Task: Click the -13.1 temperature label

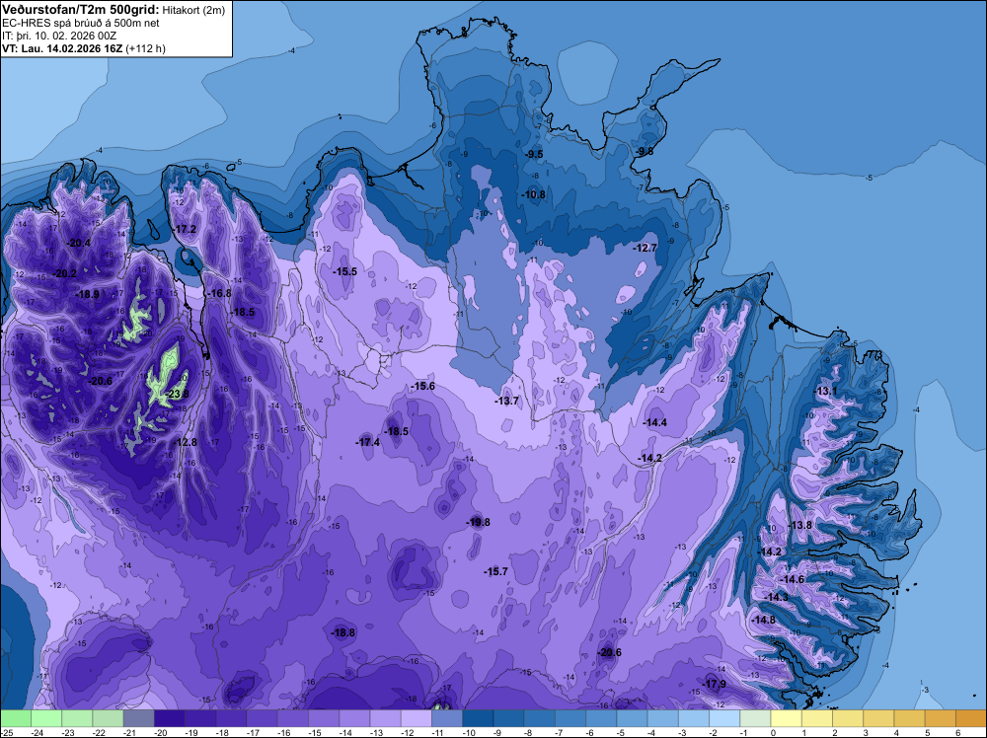Action: point(825,391)
